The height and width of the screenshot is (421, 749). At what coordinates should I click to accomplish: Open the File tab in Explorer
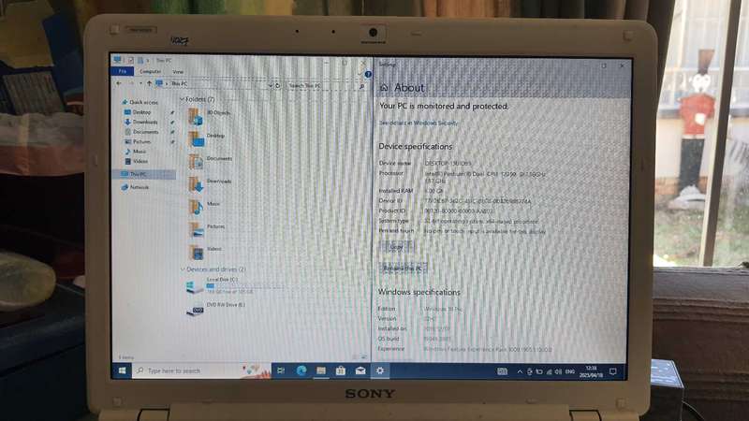(123, 71)
